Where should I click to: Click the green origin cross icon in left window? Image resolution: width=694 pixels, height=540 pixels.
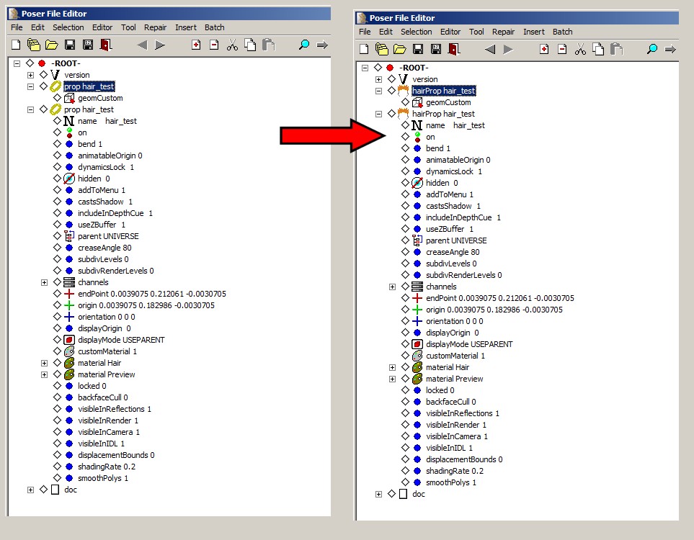[x=69, y=305]
